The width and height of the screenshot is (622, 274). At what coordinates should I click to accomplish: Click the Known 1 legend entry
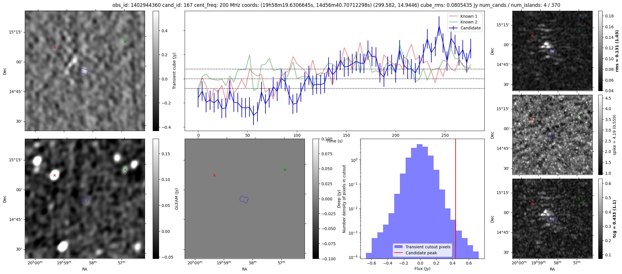point(465,16)
